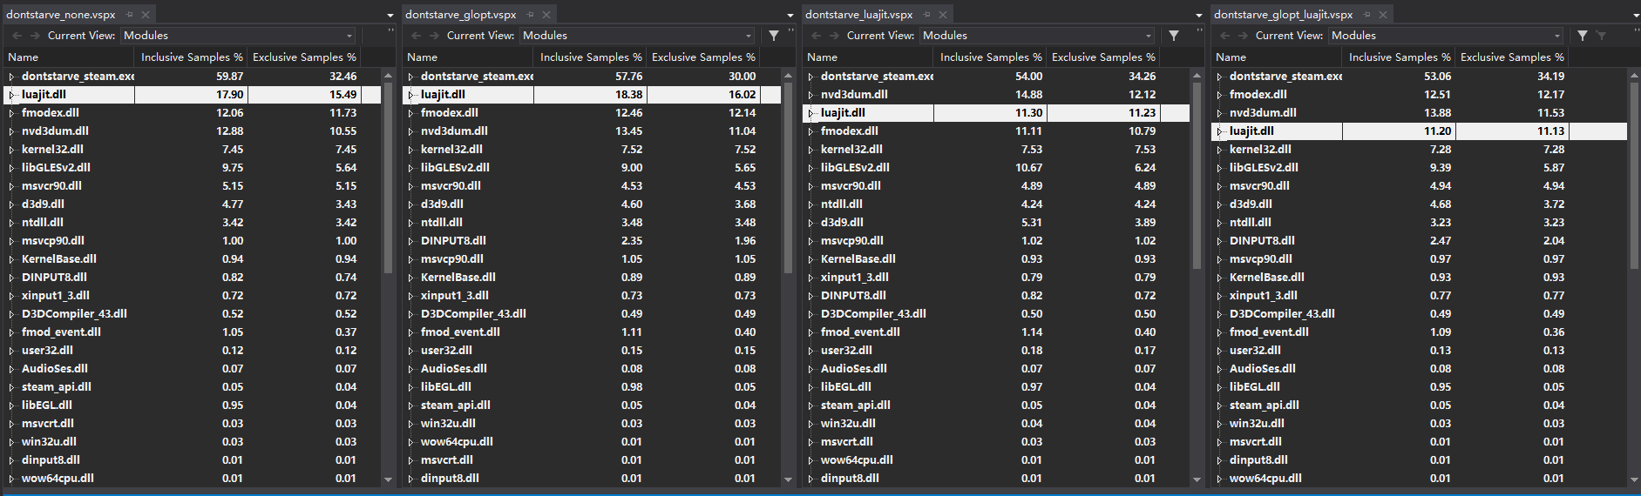This screenshot has height=496, width=1641.
Task: Click the 59.87 inclusive value for dontstarve_steam.exe
Action: 229,77
